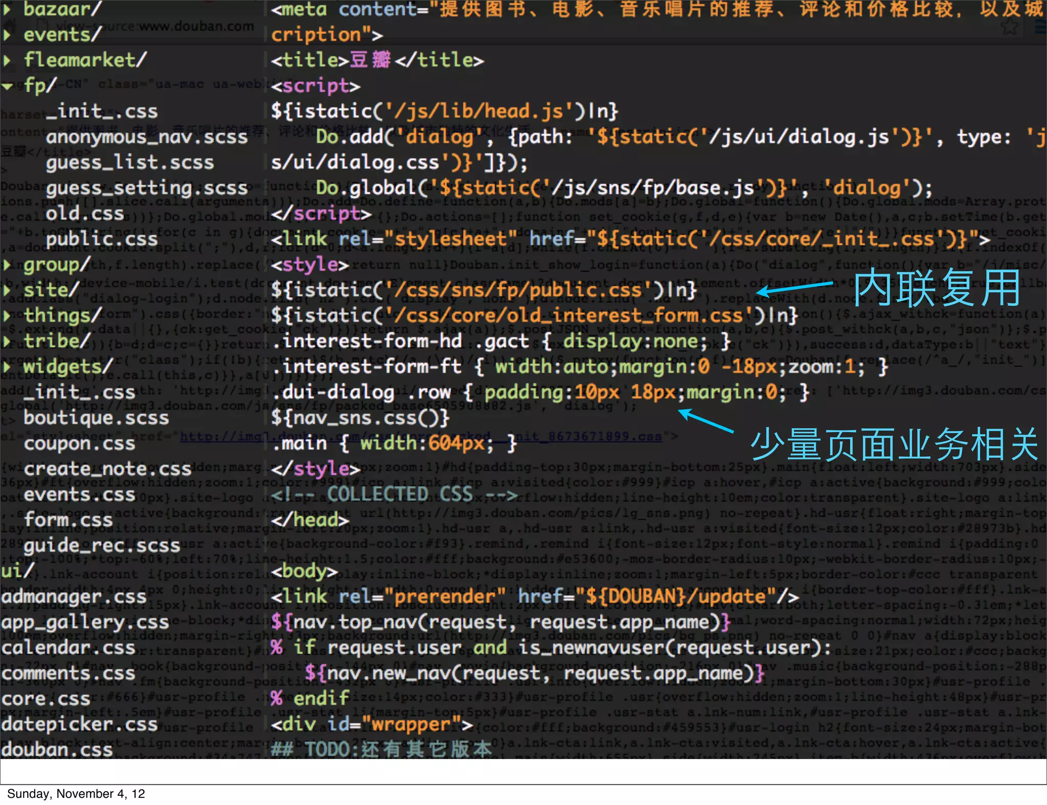Click the COLLECTED CSS comment line
1047x805 pixels.
point(394,494)
